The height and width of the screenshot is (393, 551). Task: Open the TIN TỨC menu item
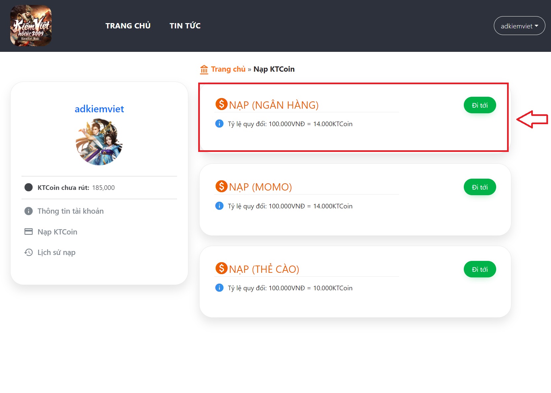[x=185, y=26]
